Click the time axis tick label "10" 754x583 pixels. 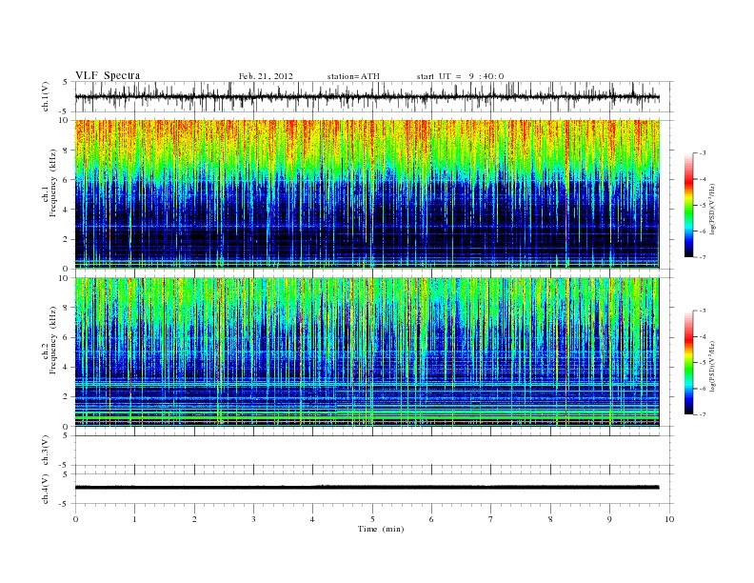click(x=669, y=519)
